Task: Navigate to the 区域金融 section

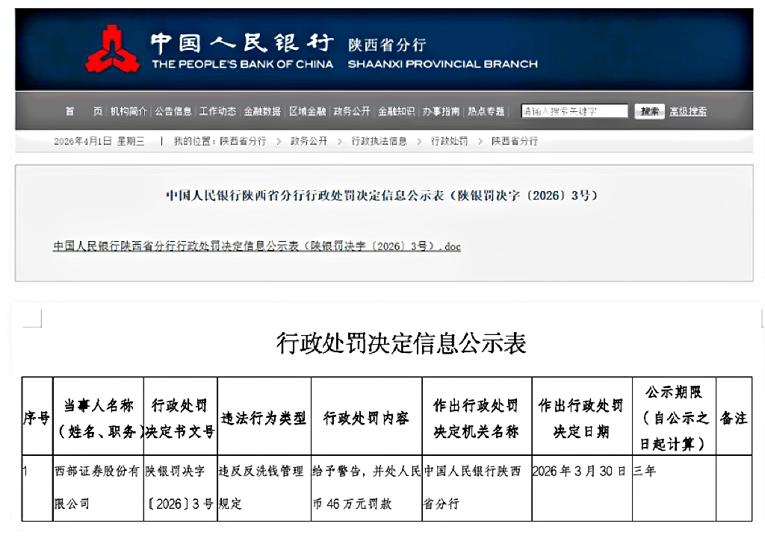Action: (x=307, y=111)
